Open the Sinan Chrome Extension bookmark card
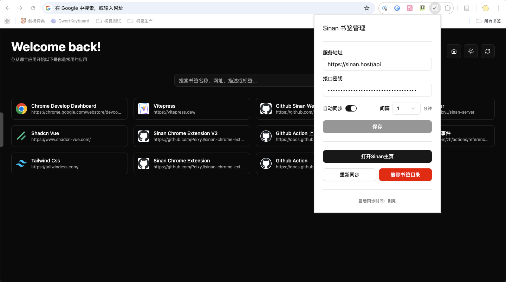This screenshot has width=506, height=282. pyautogui.click(x=192, y=163)
